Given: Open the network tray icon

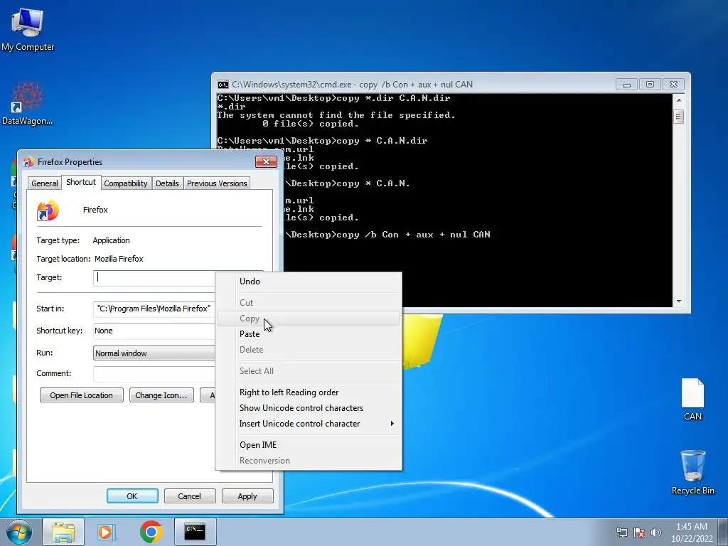Looking at the screenshot, I should click(x=621, y=532).
